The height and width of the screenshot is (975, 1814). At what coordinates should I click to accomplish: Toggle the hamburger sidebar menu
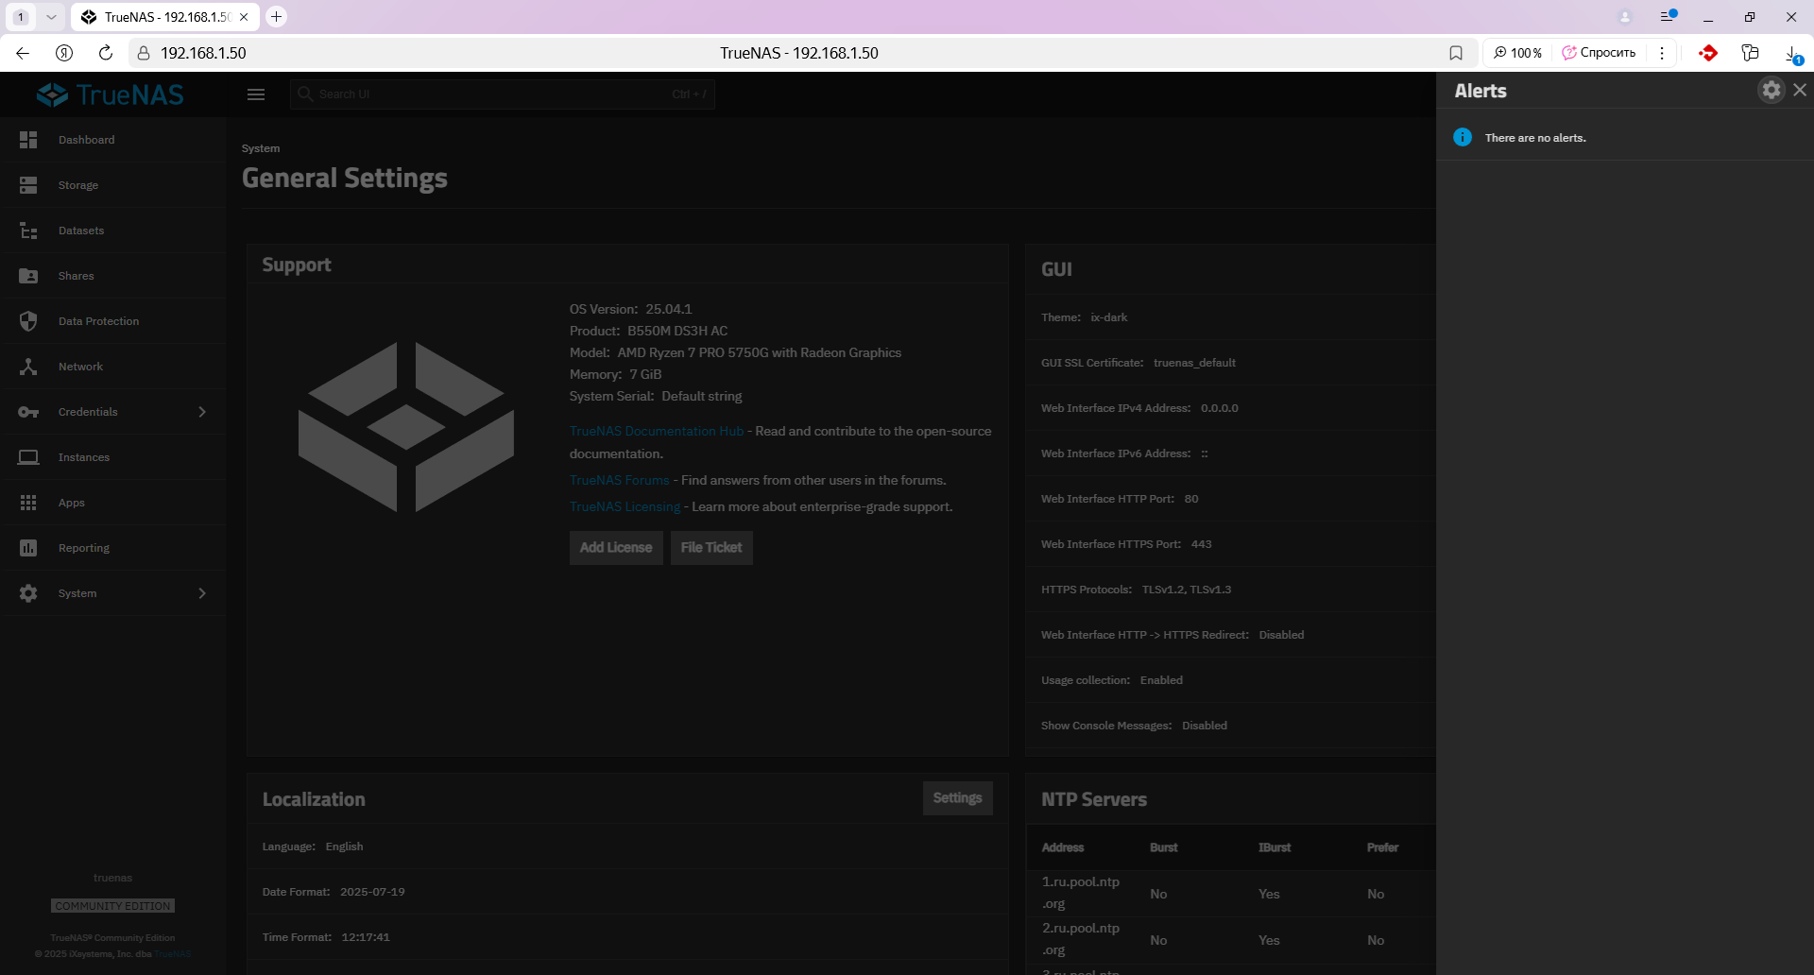click(256, 94)
